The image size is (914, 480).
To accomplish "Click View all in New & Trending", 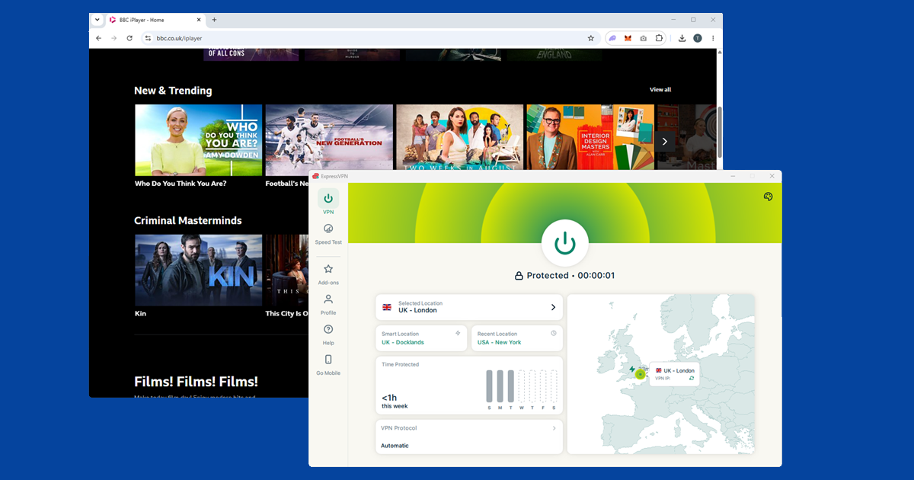I will pos(660,90).
